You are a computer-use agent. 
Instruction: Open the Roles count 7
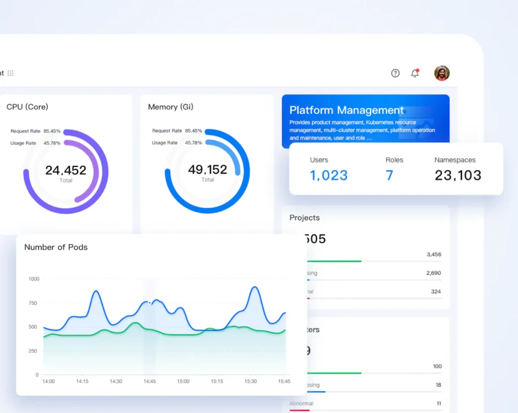[x=390, y=175]
